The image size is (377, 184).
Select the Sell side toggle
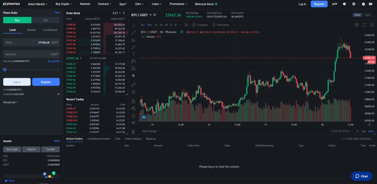[x=45, y=20]
